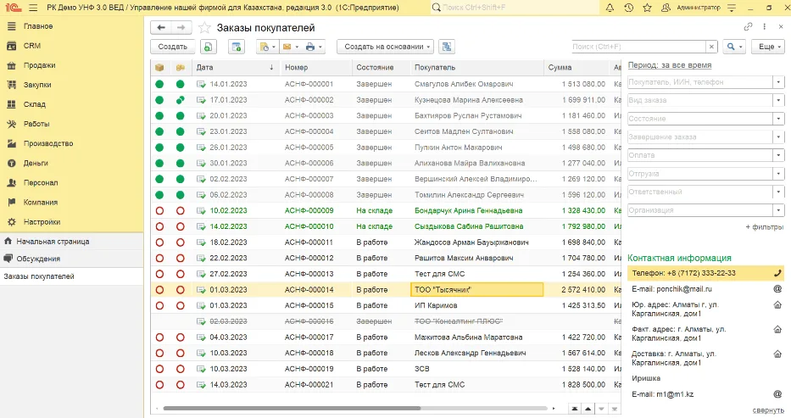This screenshot has height=418, width=791.
Task: Expand Покупатель, ИИН, телефон filter dropdown
Action: click(778, 81)
